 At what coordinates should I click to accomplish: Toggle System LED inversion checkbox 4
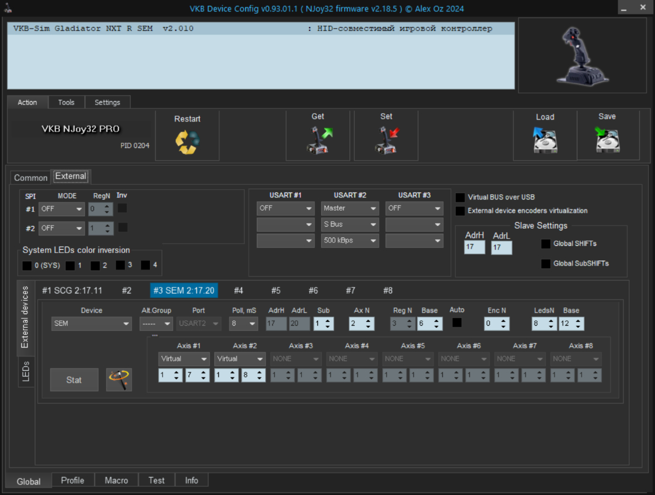145,265
